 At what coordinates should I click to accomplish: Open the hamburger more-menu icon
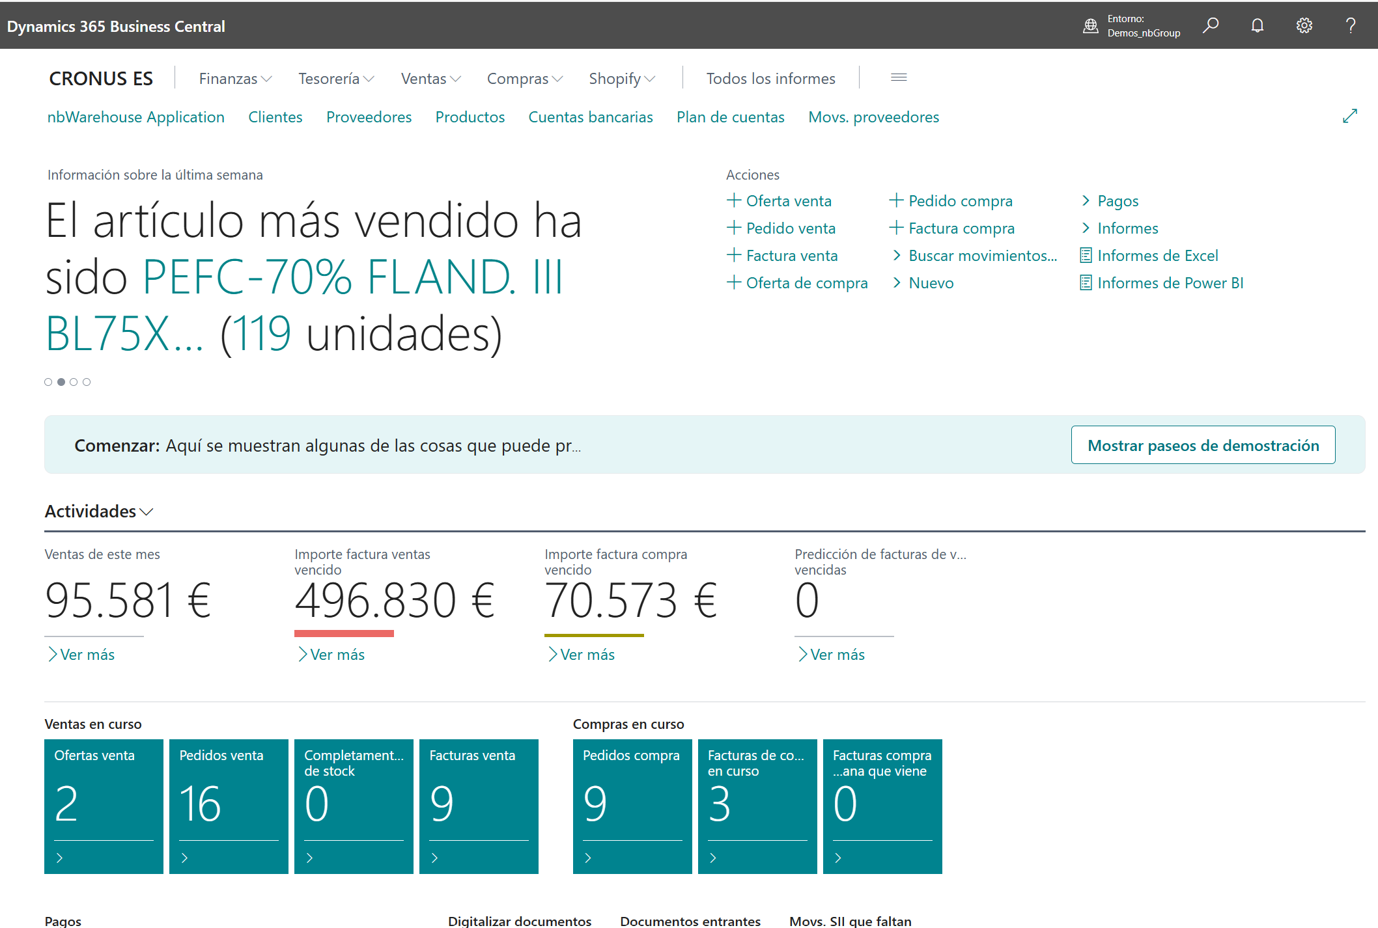(899, 77)
